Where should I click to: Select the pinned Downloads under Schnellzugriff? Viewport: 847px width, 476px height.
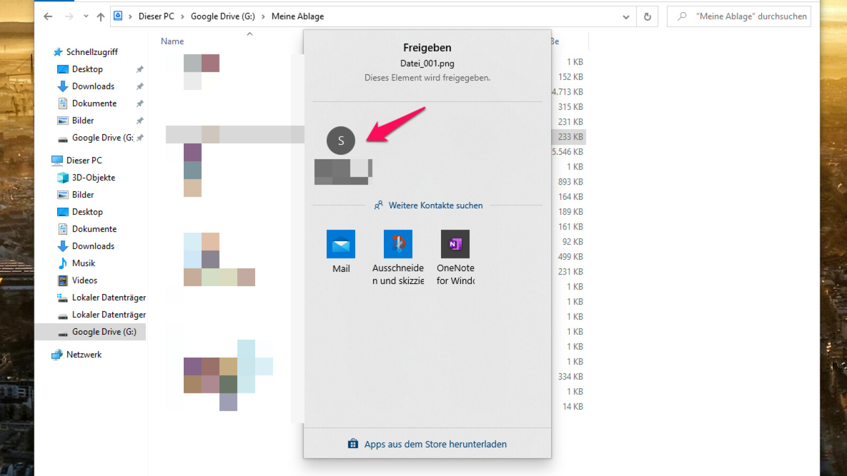coord(93,86)
